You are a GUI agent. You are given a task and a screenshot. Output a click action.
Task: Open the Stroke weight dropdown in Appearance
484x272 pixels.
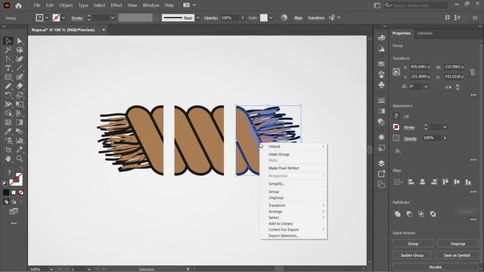[445, 127]
